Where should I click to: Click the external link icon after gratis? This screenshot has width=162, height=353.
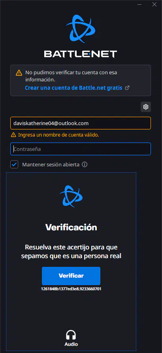coord(127,88)
